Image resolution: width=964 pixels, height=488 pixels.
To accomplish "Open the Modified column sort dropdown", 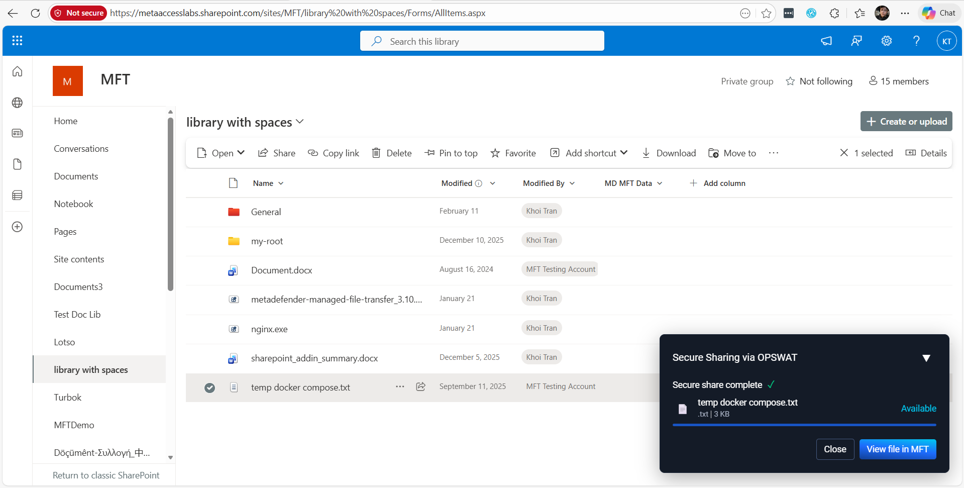I will [x=492, y=183].
